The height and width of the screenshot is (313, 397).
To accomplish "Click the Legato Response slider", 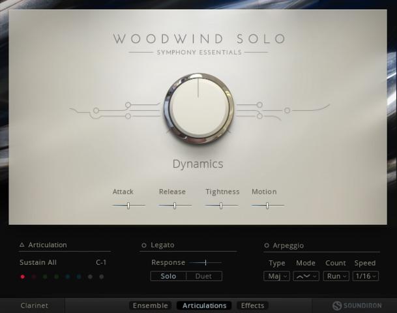I will coord(205,262).
